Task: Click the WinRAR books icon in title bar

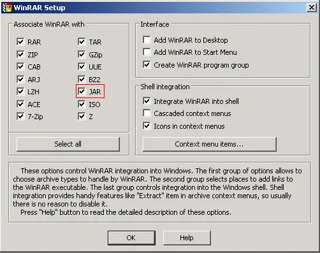Action: [7, 8]
